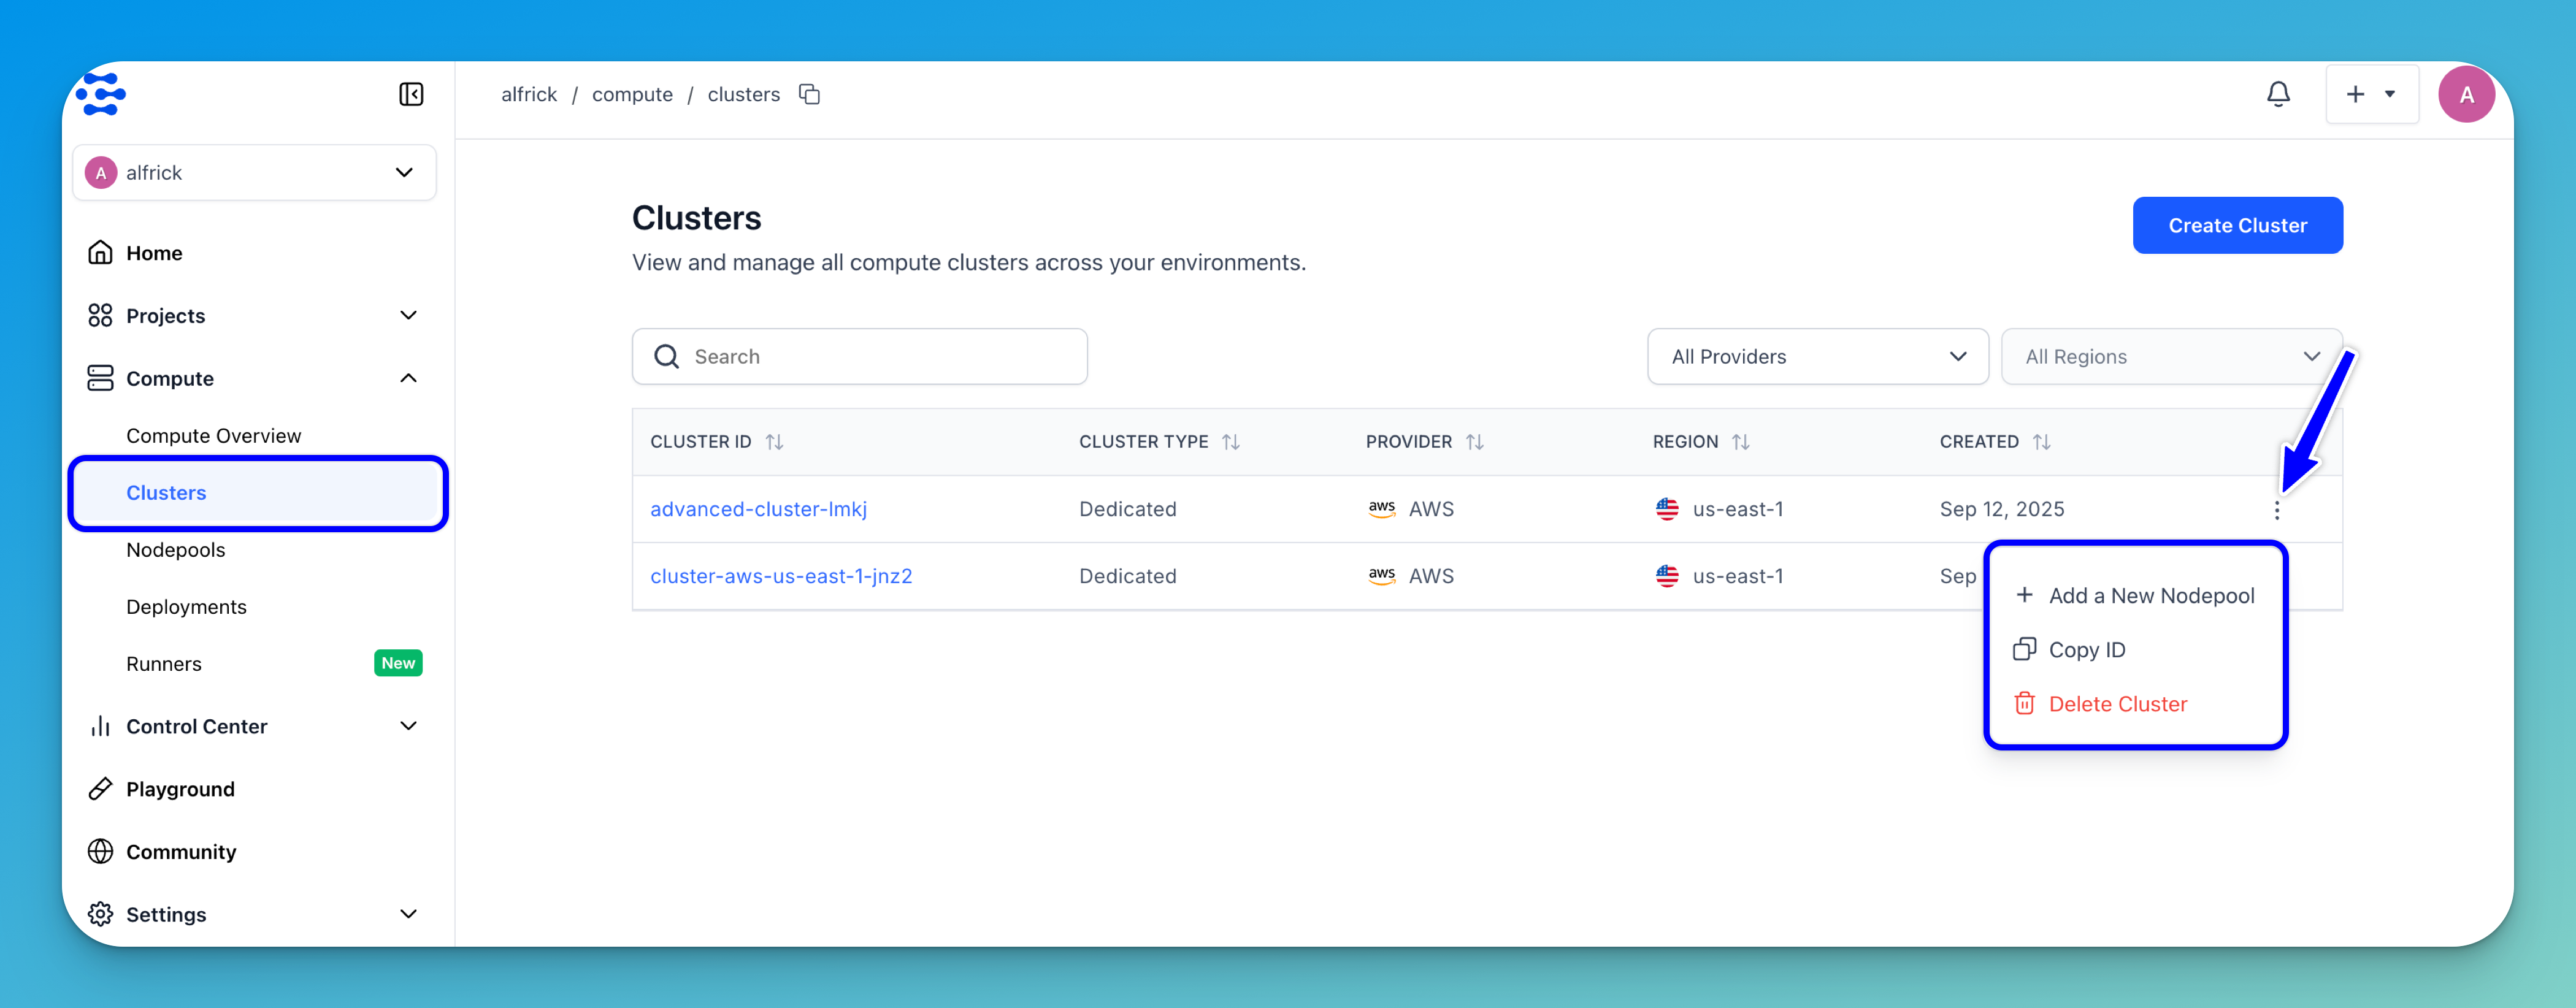Click the Settings gear icon
Screen dimensions: 2576x1008
[x=100, y=914]
